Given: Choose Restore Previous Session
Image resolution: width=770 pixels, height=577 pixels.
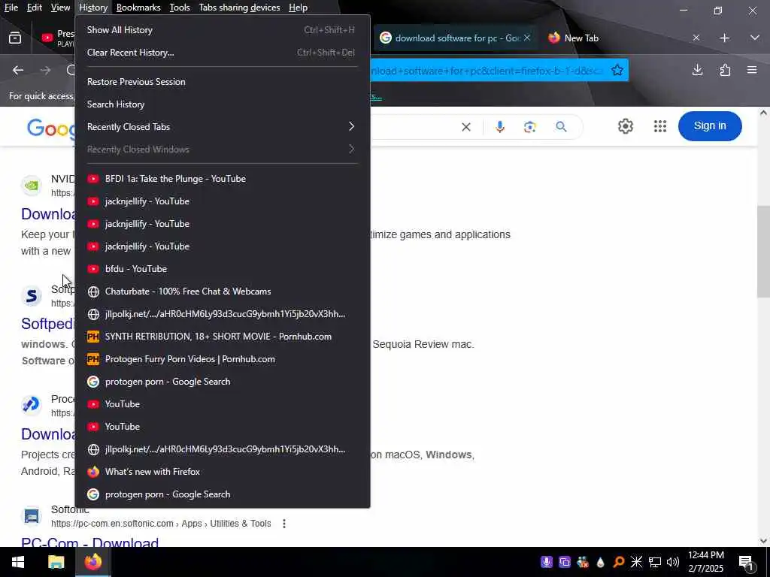Looking at the screenshot, I should point(222,82).
